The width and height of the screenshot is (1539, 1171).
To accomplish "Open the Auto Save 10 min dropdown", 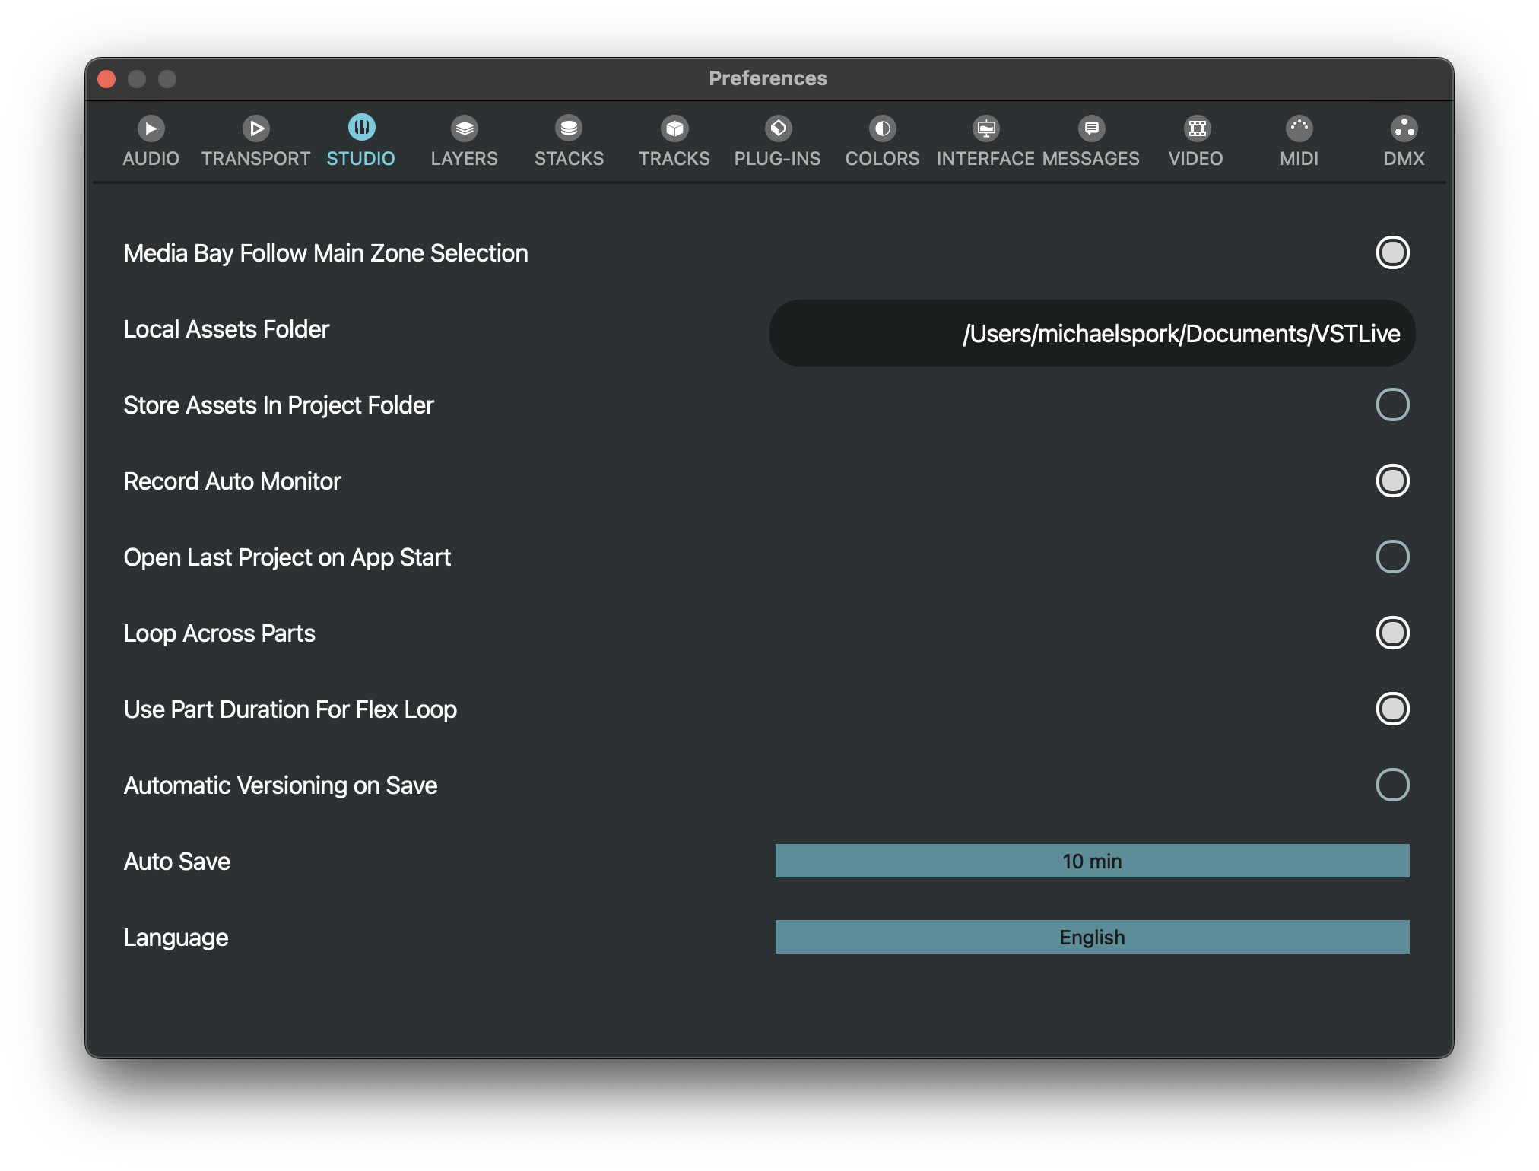I will point(1092,862).
